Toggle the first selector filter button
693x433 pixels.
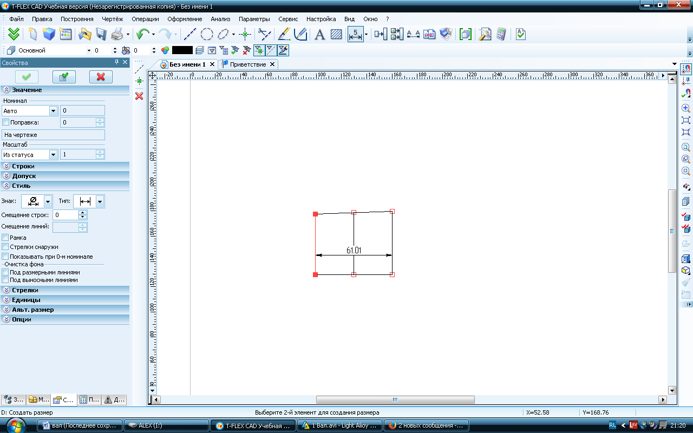[x=259, y=50]
